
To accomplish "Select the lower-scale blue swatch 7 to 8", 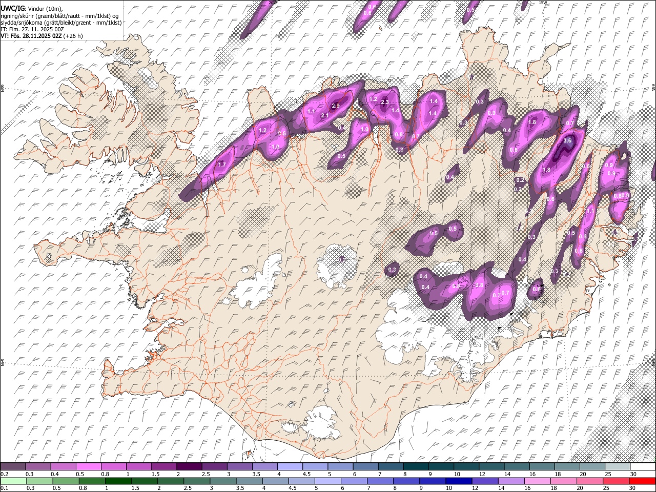I will [381, 481].
